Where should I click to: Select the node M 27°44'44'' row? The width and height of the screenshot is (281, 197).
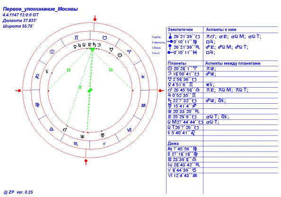click(x=185, y=122)
